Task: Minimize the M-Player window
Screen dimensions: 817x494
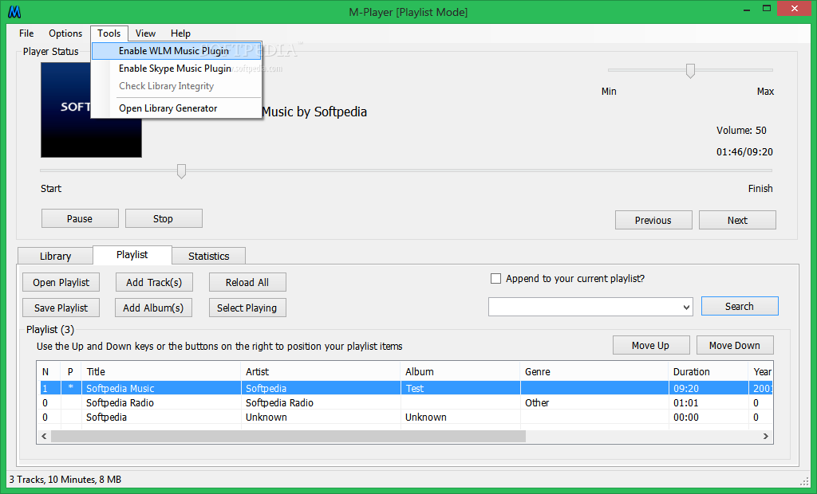Action: (x=747, y=9)
